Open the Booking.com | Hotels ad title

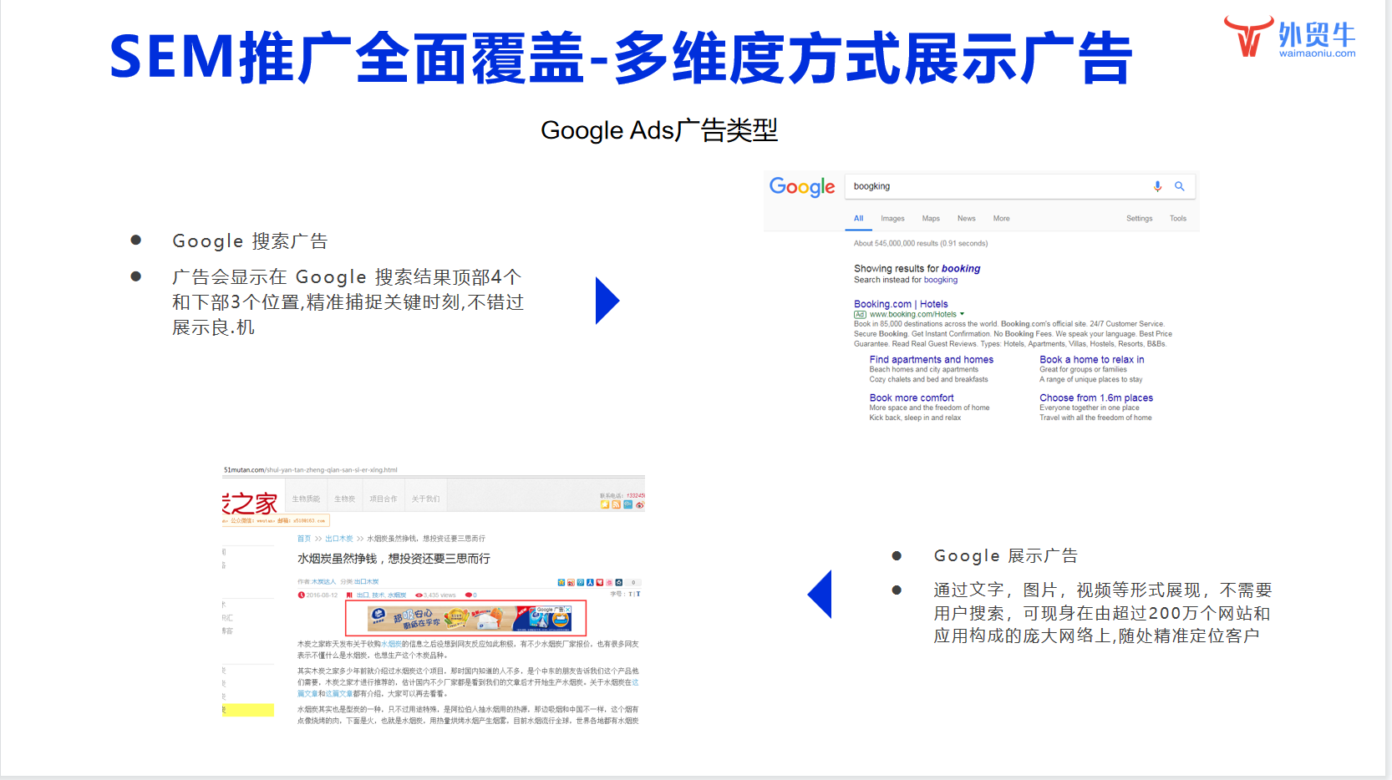[901, 304]
